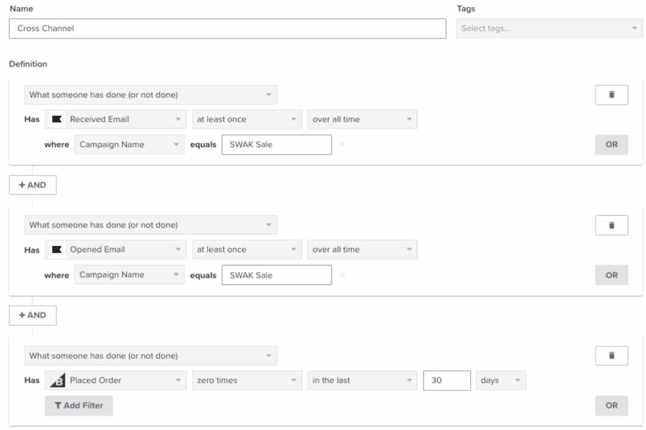Click OR on the Placed Order row
Image resolution: width=646 pixels, height=430 pixels.
click(x=612, y=405)
